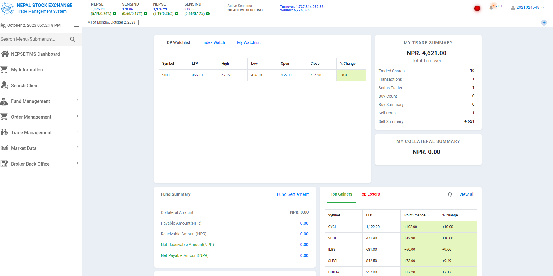
Task: Click the Nepal Stock Exchange logo
Action: coord(7,8)
